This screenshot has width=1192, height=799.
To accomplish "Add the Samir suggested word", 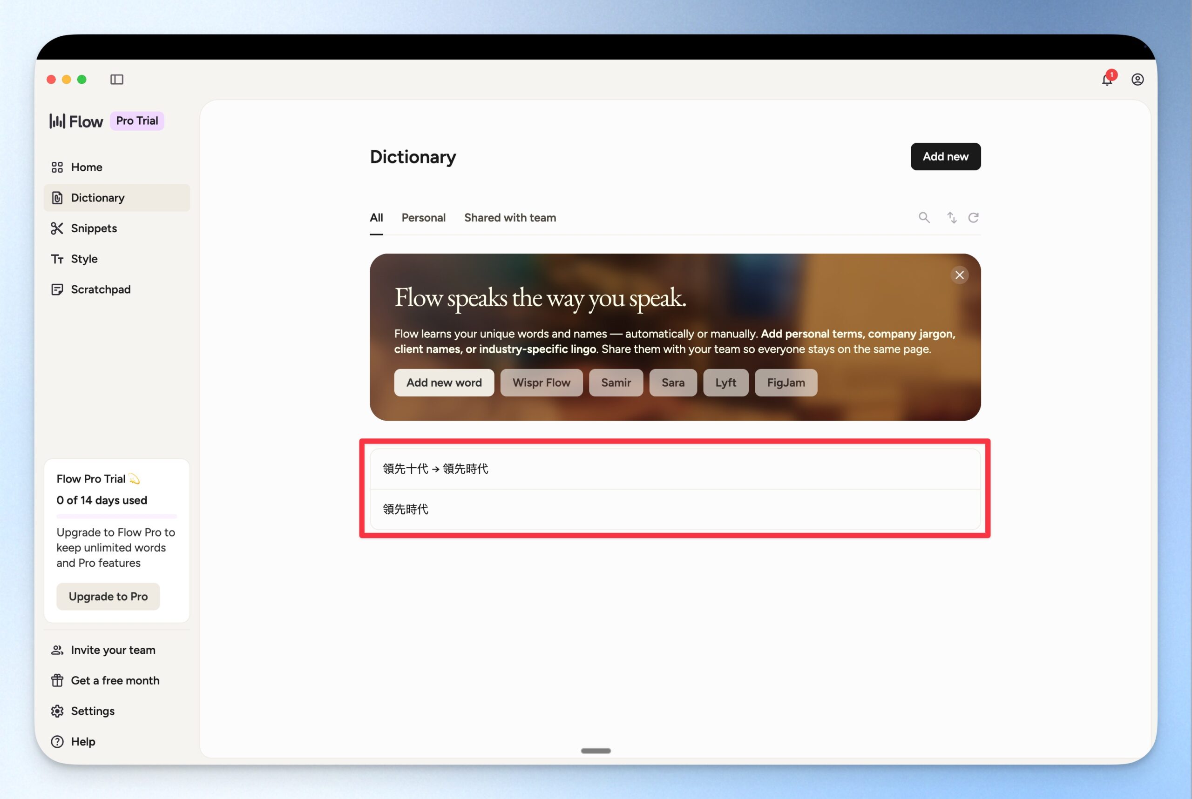I will [x=616, y=383].
